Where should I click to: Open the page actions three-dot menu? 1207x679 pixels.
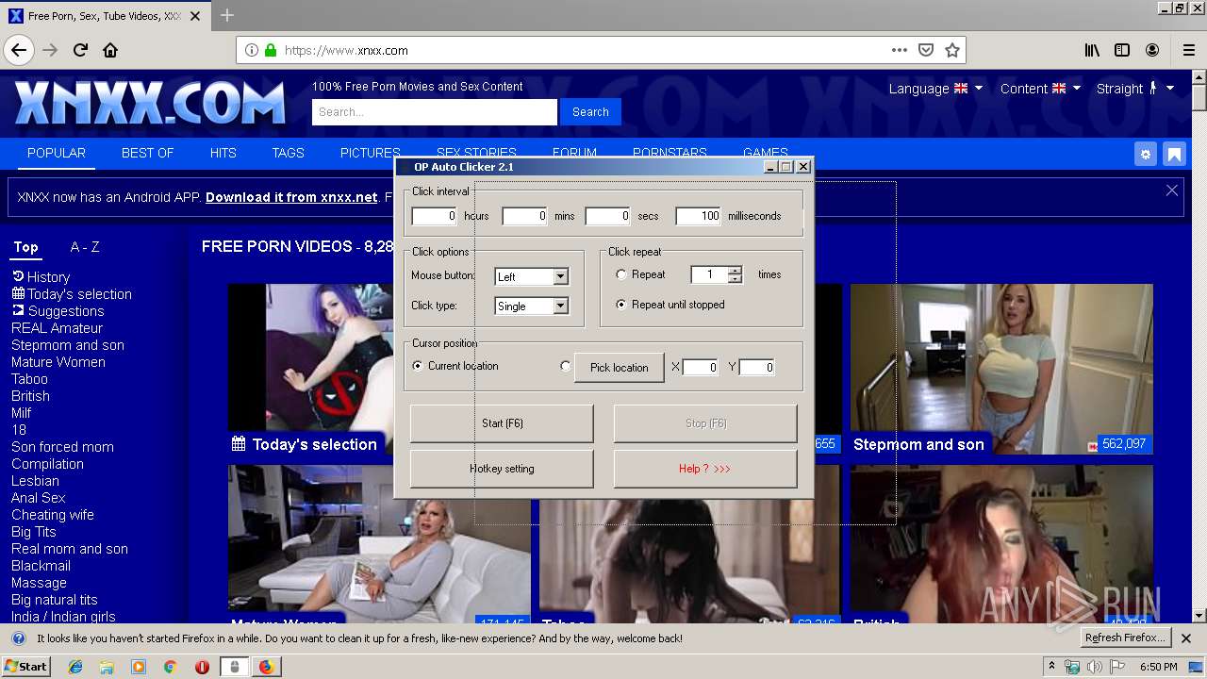pyautogui.click(x=900, y=50)
